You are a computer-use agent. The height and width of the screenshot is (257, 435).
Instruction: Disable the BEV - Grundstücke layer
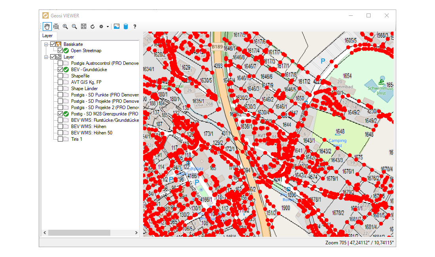[x=60, y=69]
